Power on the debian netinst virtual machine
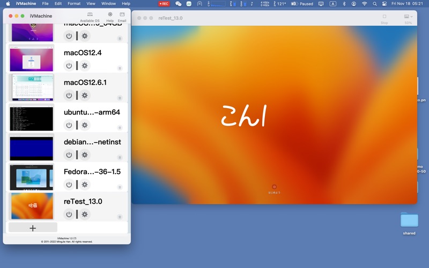 tap(69, 155)
